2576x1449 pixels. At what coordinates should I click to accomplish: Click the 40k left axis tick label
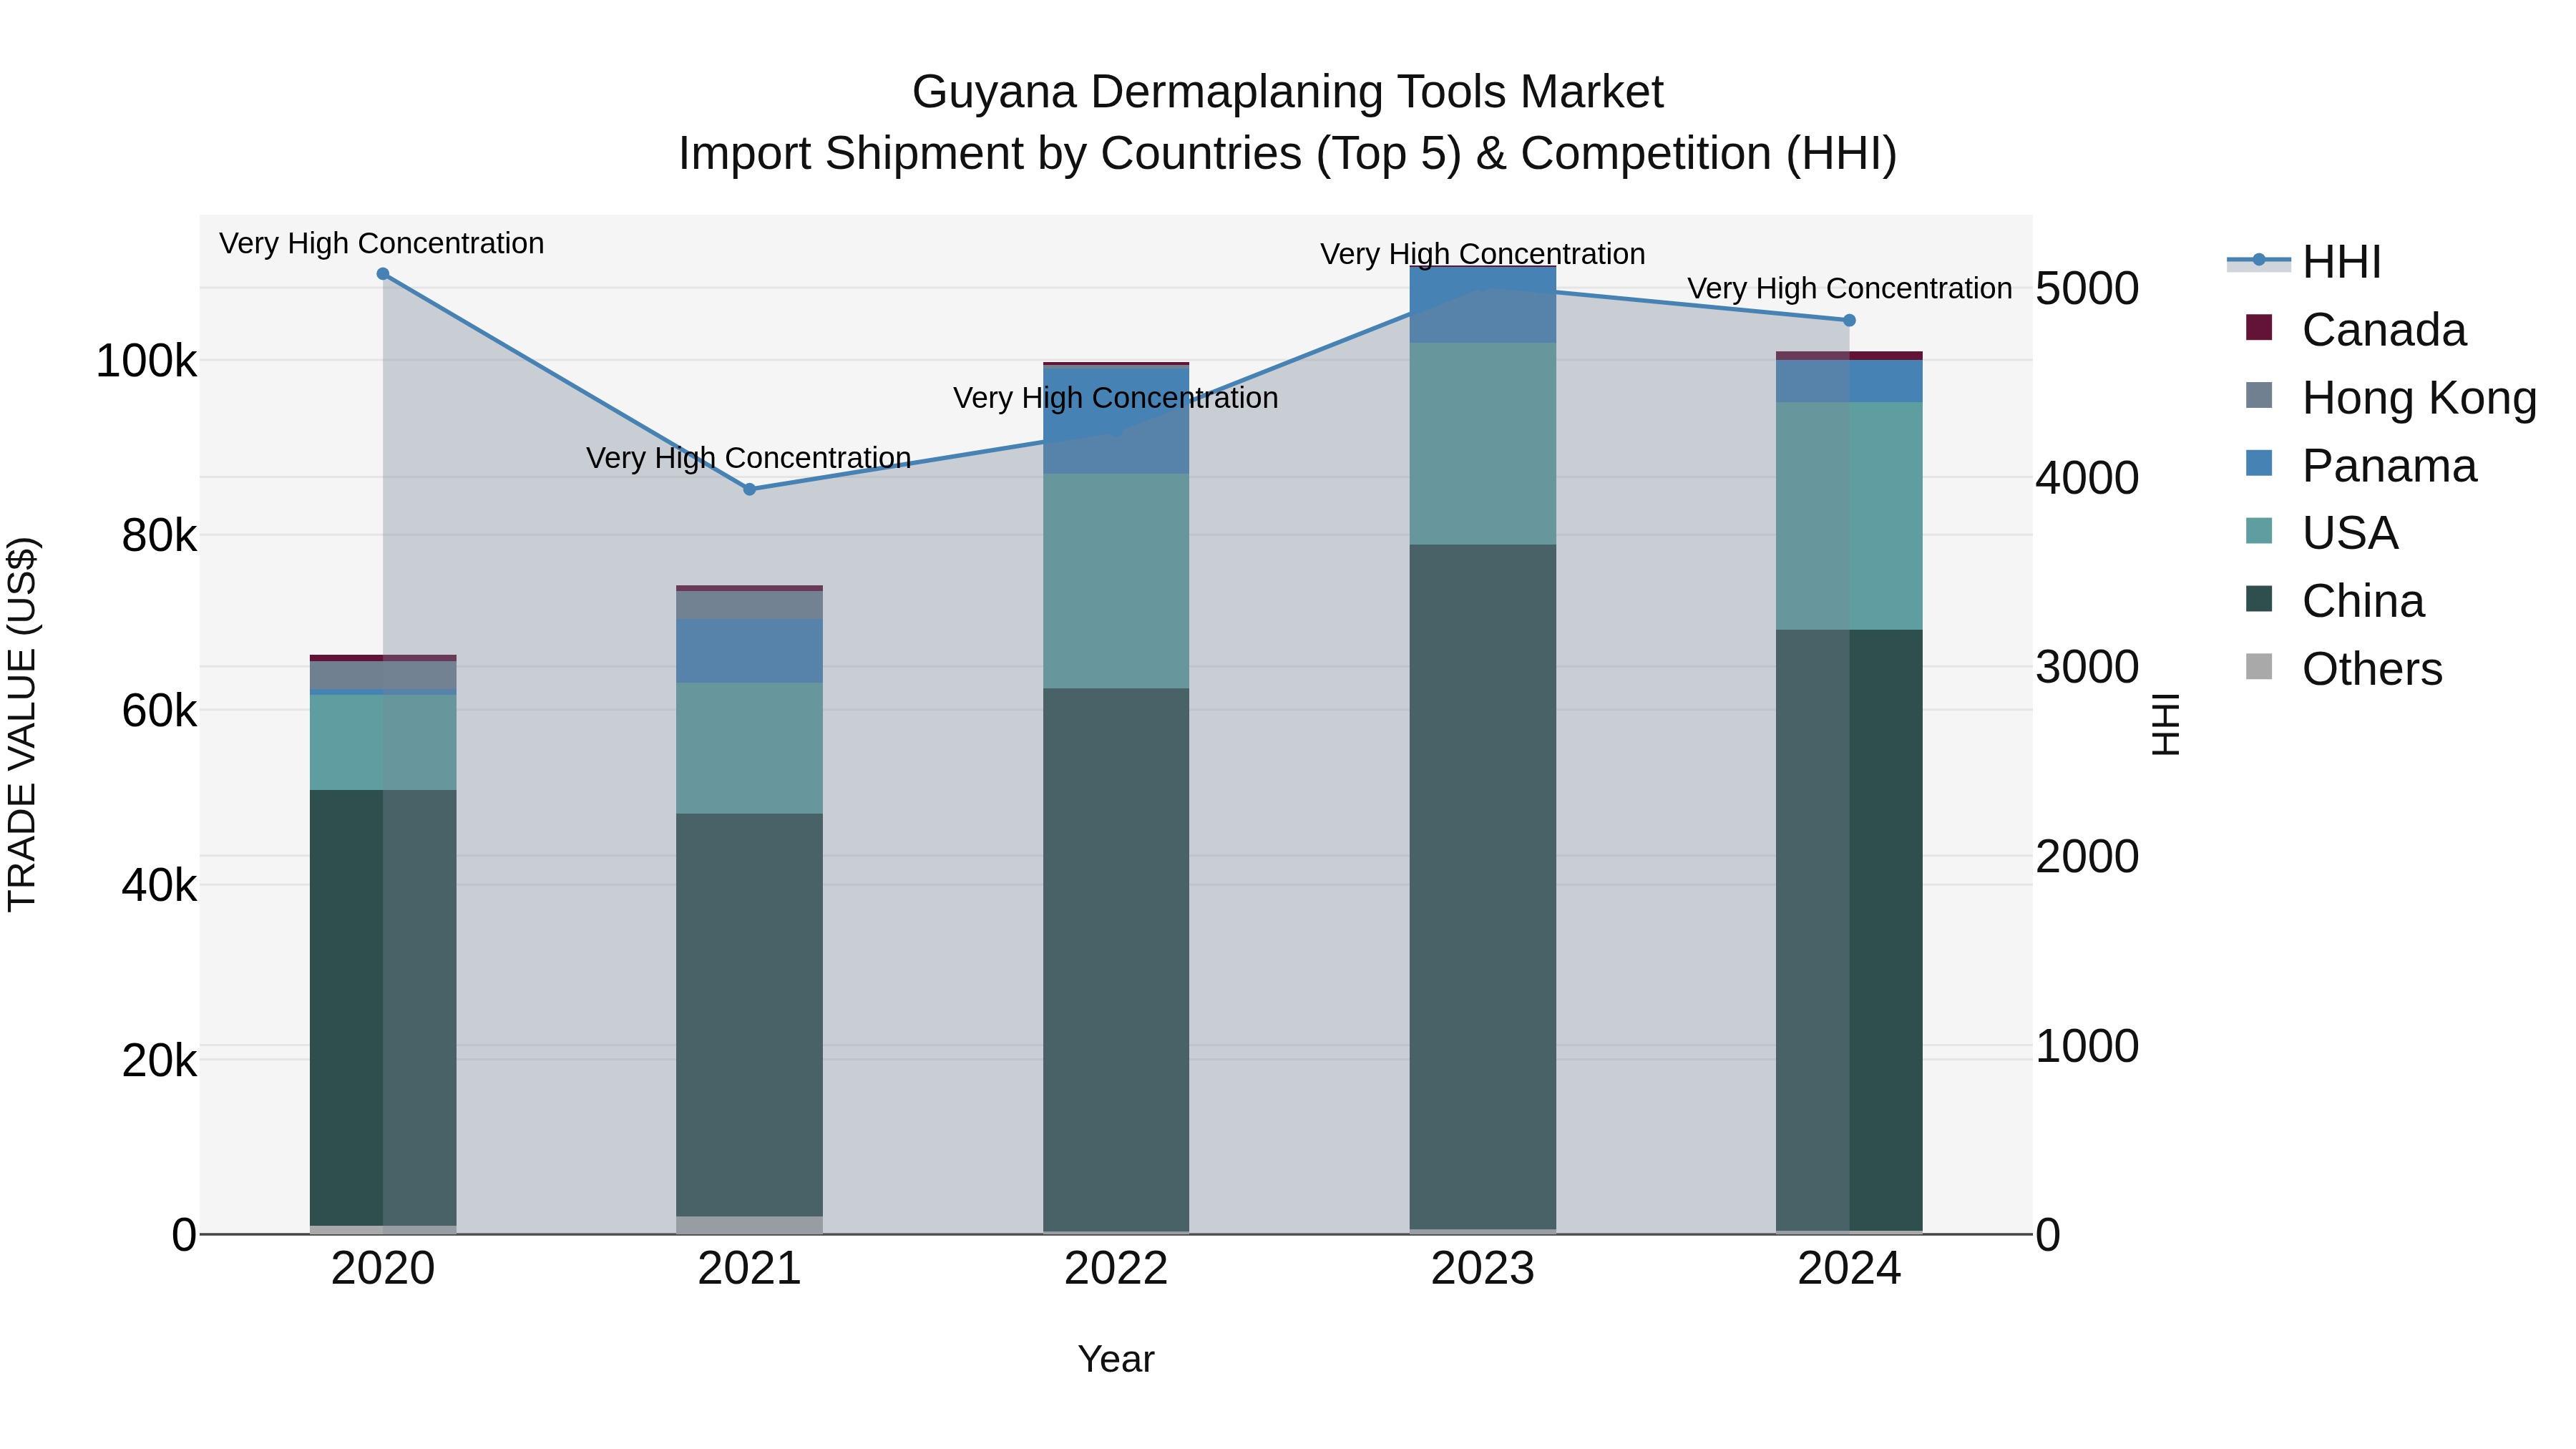coord(159,886)
